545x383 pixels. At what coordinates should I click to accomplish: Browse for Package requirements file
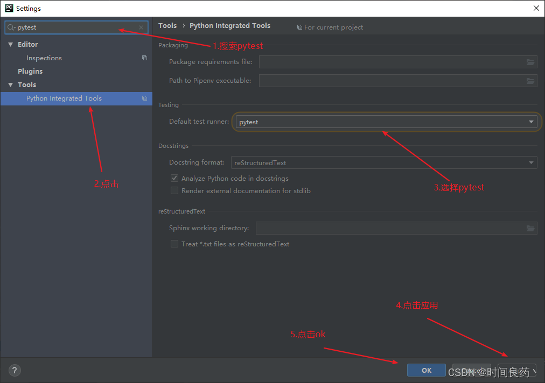[x=530, y=62]
